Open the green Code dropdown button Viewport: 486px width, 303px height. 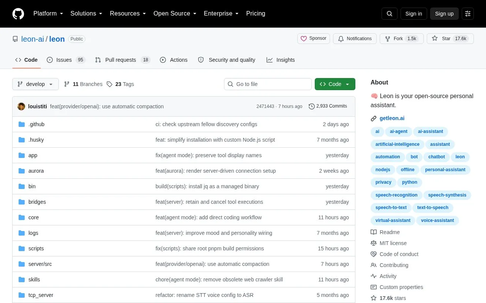(335, 84)
